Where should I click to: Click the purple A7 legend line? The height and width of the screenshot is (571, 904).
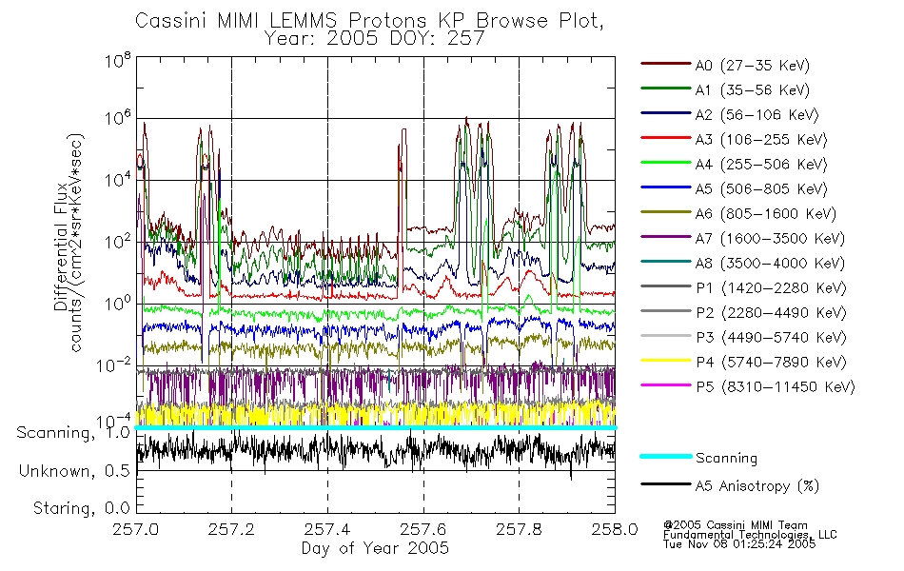[665, 236]
